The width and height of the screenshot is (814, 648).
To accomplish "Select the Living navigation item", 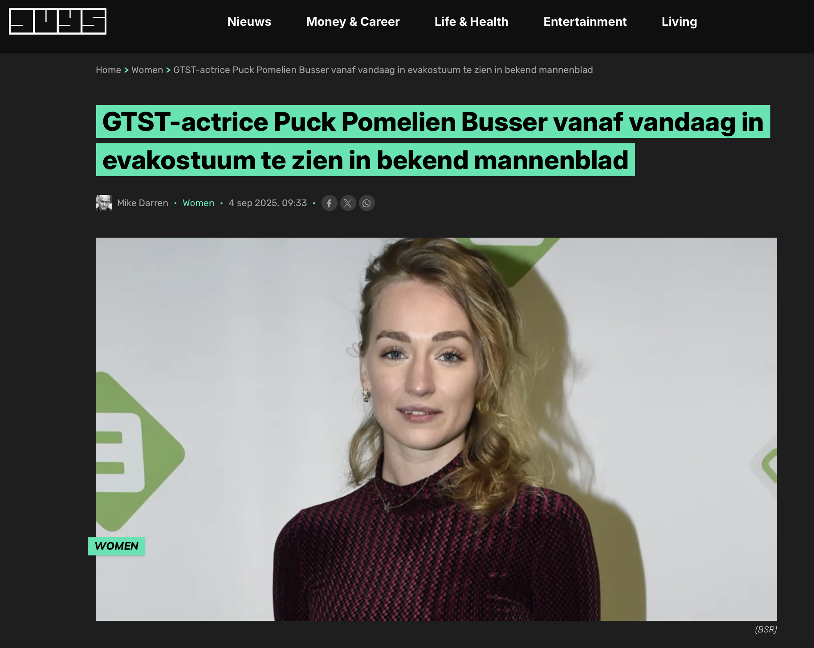I will coord(679,22).
